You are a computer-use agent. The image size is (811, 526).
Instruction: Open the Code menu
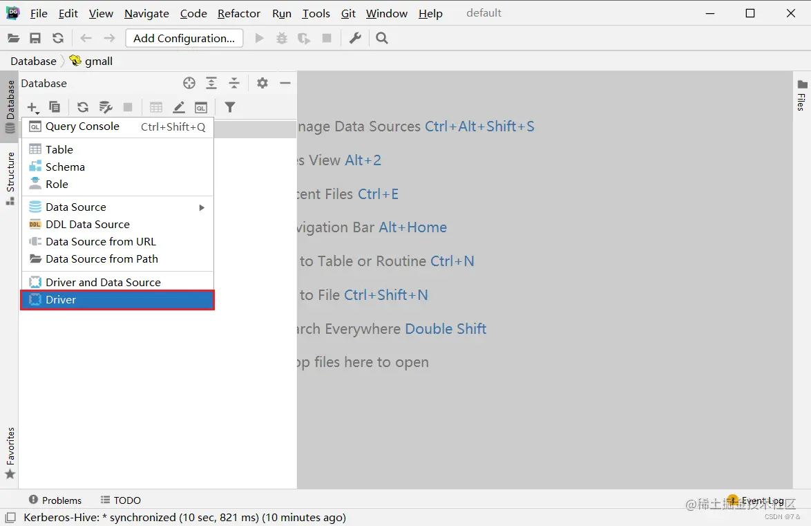coord(193,13)
